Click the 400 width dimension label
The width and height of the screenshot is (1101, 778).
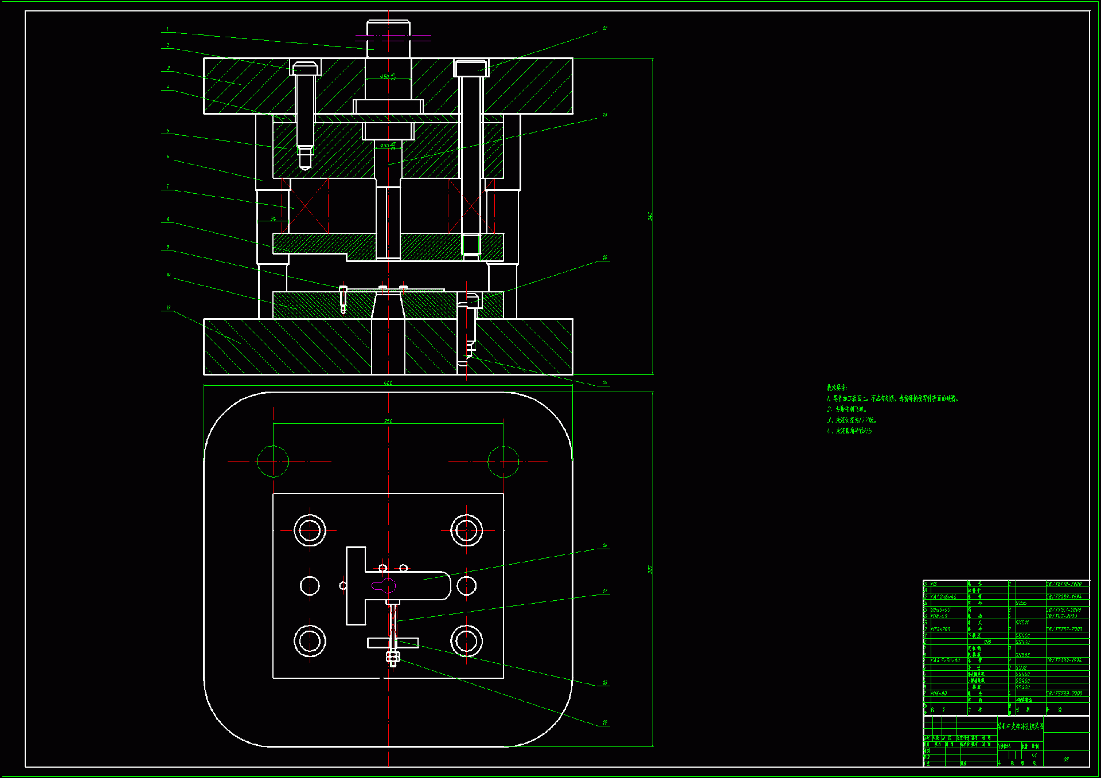(x=388, y=383)
